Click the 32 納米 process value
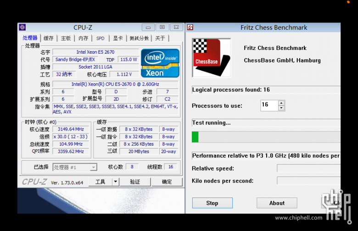The height and width of the screenshot is (231, 358). (64, 74)
